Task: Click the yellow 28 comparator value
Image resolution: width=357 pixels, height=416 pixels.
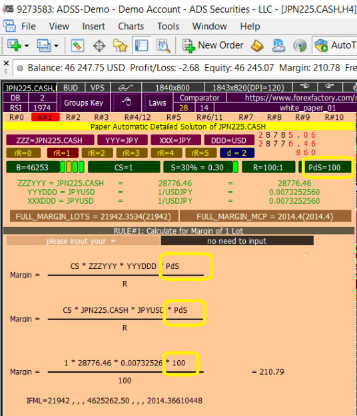Action: [x=184, y=108]
